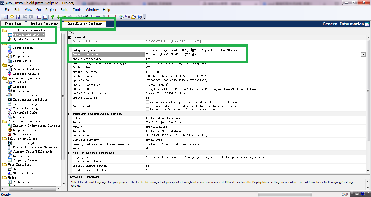The height and width of the screenshot is (197, 371).
Task: Open the XML File Changes view
Action: (26, 104)
